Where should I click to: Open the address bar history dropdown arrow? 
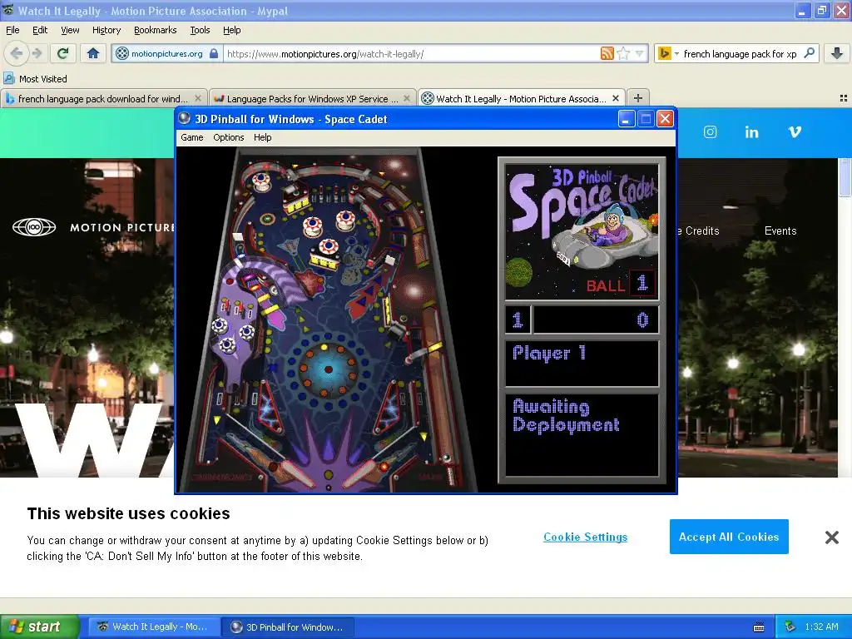click(639, 53)
